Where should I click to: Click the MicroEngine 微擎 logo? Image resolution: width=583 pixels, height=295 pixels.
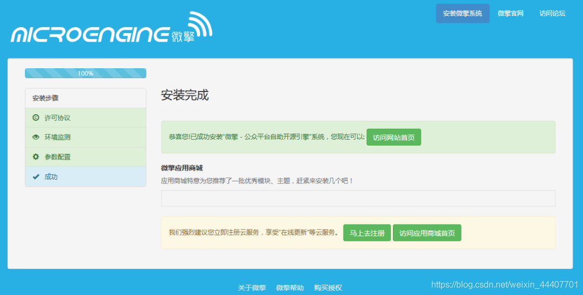[112, 28]
